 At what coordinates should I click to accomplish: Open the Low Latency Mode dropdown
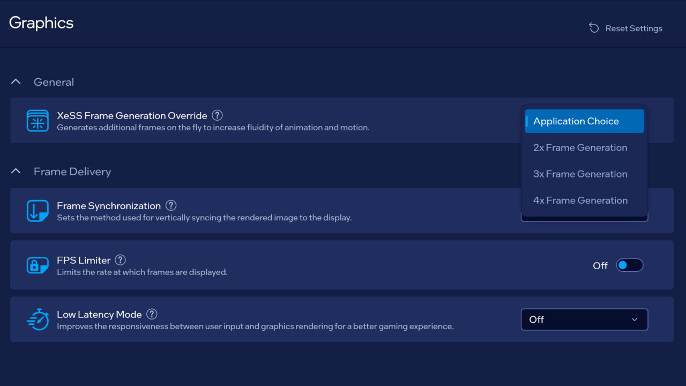click(x=584, y=320)
